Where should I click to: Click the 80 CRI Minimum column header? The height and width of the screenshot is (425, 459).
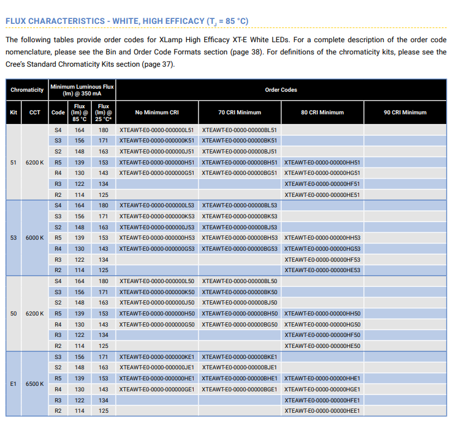point(322,113)
